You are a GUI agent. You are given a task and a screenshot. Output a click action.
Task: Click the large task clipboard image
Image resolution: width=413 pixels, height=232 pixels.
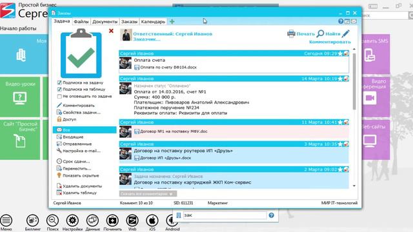(81, 53)
